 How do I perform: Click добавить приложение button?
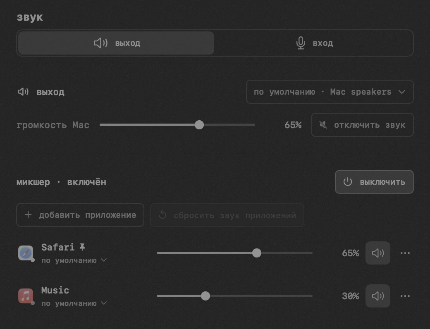[x=80, y=215]
